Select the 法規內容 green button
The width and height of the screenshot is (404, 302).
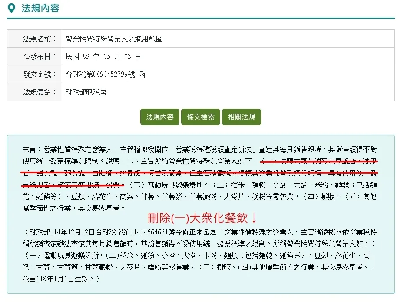[x=159, y=117]
